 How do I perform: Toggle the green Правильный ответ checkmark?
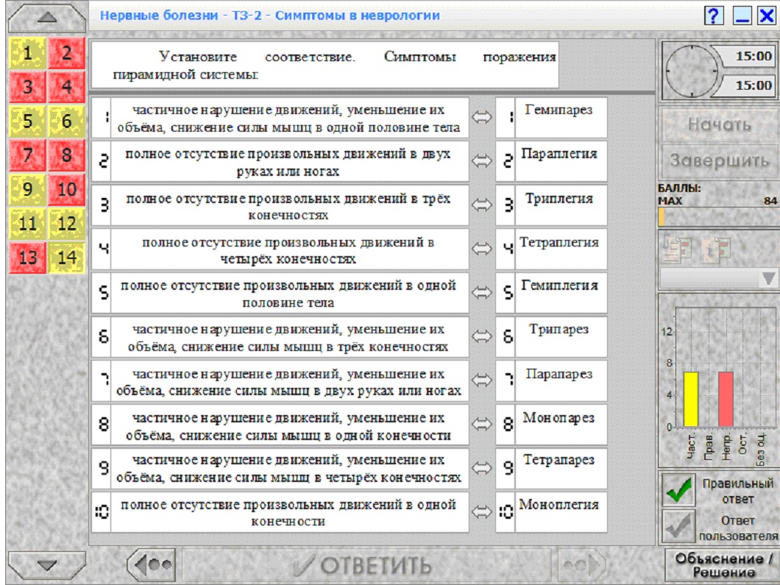coord(678,490)
